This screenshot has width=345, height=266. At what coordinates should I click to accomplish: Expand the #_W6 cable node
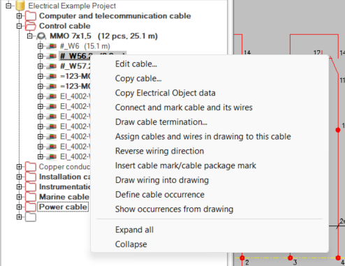[x=41, y=46]
